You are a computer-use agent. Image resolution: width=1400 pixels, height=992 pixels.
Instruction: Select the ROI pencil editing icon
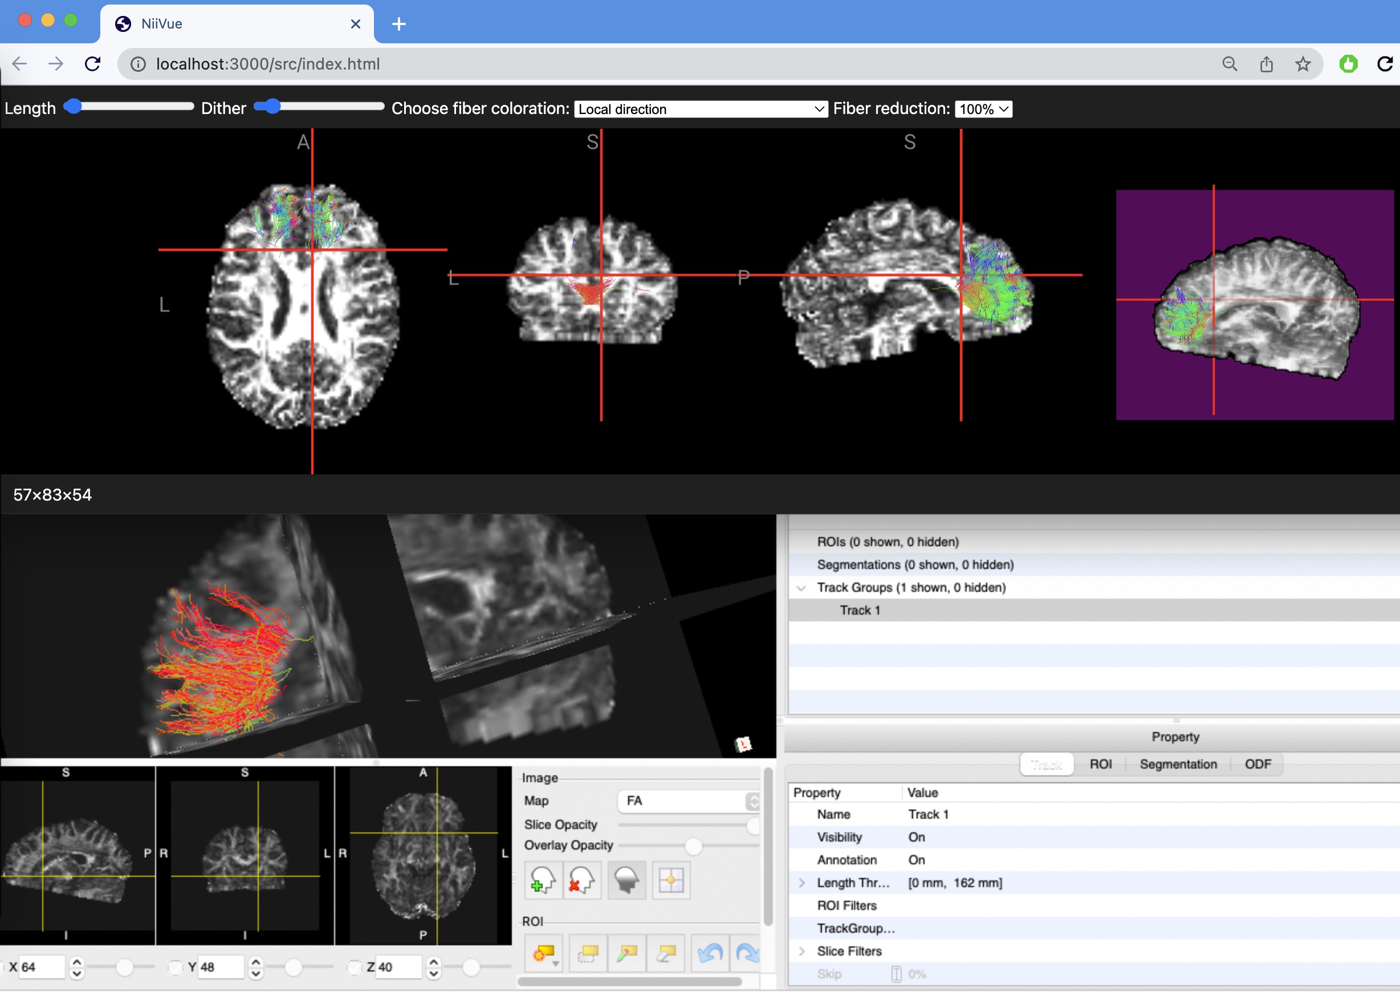point(627,953)
